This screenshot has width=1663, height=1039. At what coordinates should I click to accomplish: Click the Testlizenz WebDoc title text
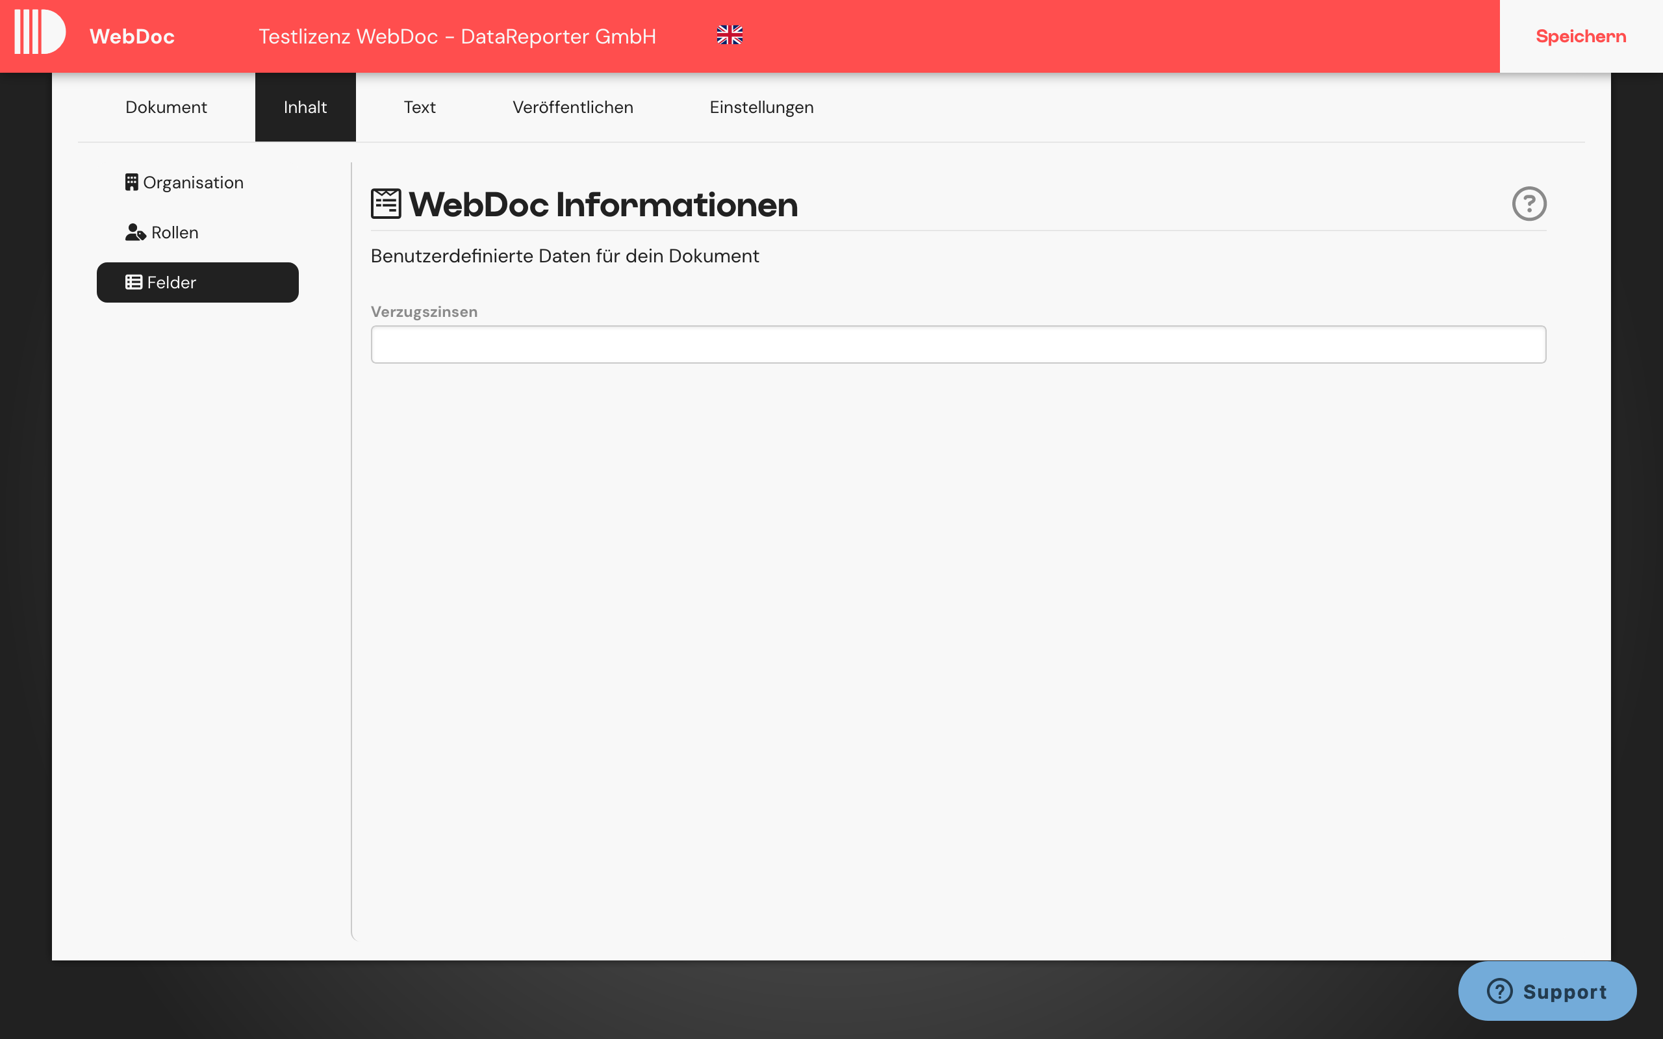tap(458, 36)
